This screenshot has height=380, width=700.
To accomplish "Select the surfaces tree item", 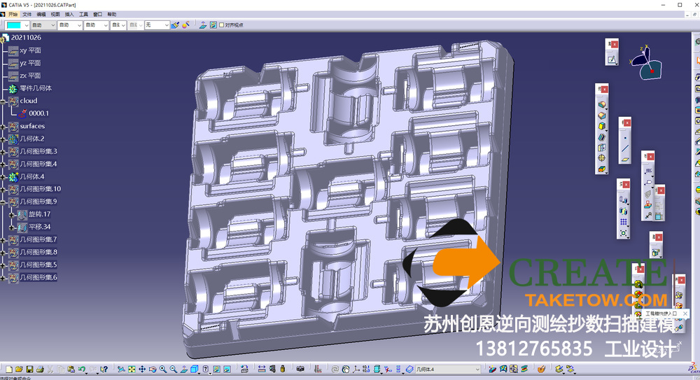I will pos(32,126).
